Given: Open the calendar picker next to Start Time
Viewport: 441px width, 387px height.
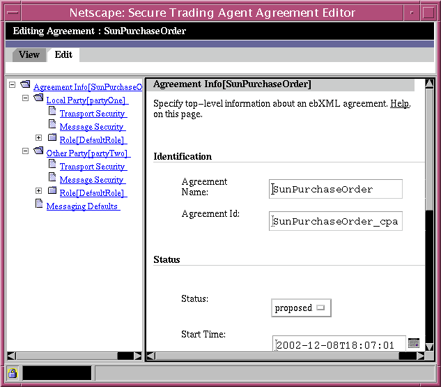Looking at the screenshot, I should 413,343.
